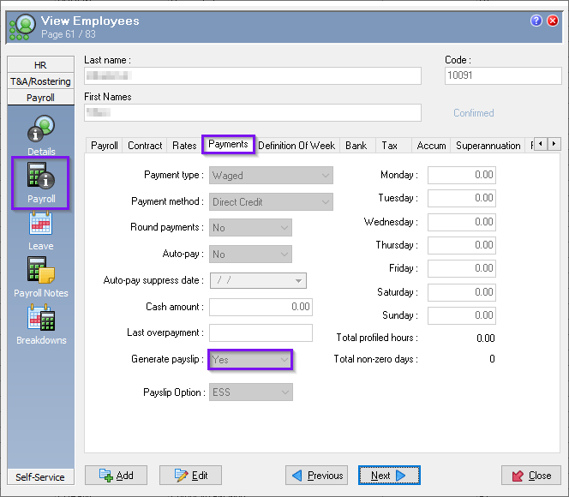The image size is (569, 497).
Task: Open the Payroll section header
Action: [40, 98]
